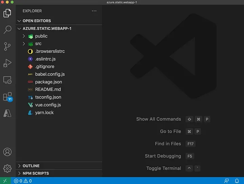Click the Babel icon beside babel.config.js

click(x=30, y=74)
